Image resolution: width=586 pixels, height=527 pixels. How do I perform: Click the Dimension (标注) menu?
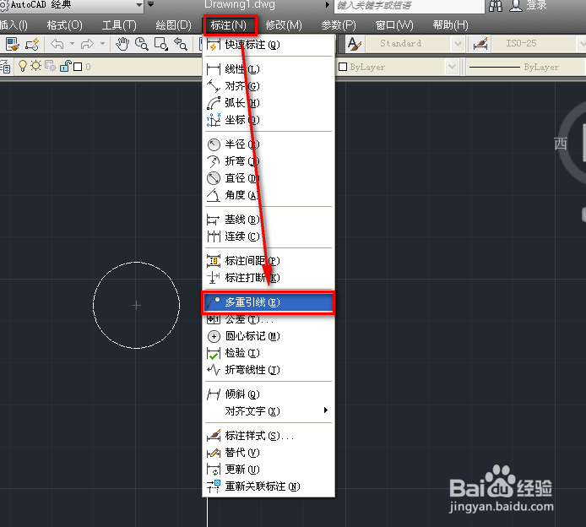click(x=229, y=25)
